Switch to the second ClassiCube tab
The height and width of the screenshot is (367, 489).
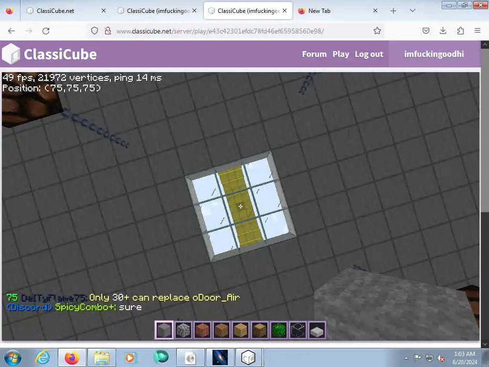pos(158,11)
